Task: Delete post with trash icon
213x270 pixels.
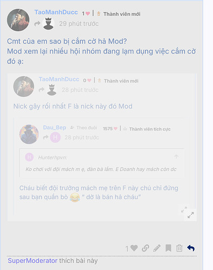Action: (179, 248)
